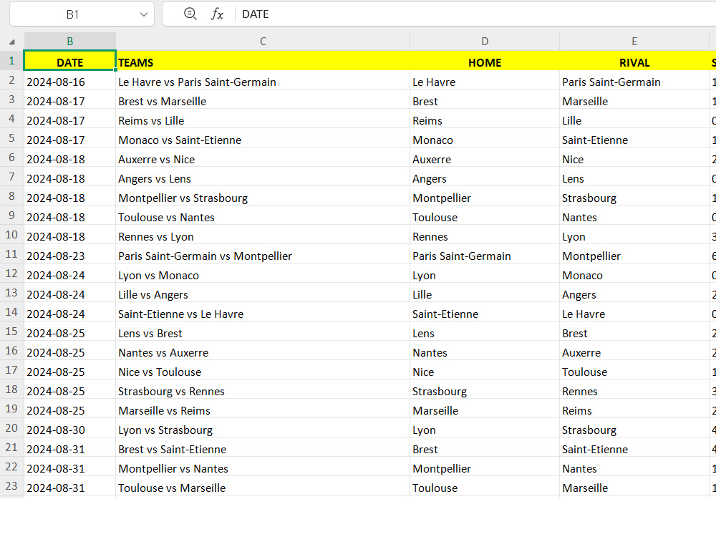
Task: Select row 11 header
Action: [x=12, y=254]
